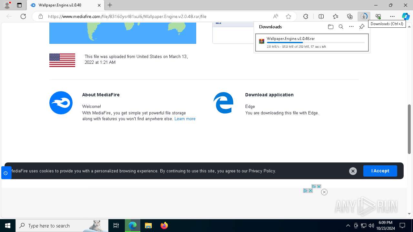Image resolution: width=413 pixels, height=232 pixels.
Task: Open the volume speaker tray icon
Action: [x=371, y=226]
